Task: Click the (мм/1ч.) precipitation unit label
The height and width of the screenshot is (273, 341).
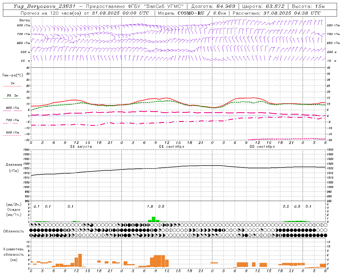Action: [14, 215]
